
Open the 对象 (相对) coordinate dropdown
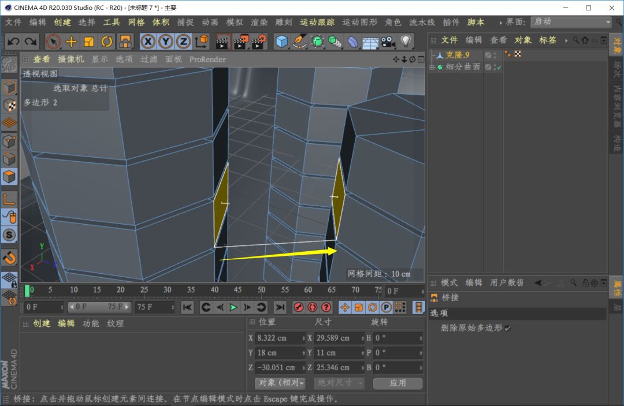[280, 383]
